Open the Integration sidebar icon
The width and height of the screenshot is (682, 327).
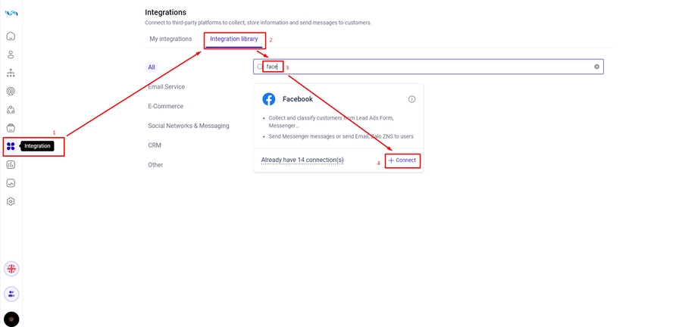(x=11, y=146)
